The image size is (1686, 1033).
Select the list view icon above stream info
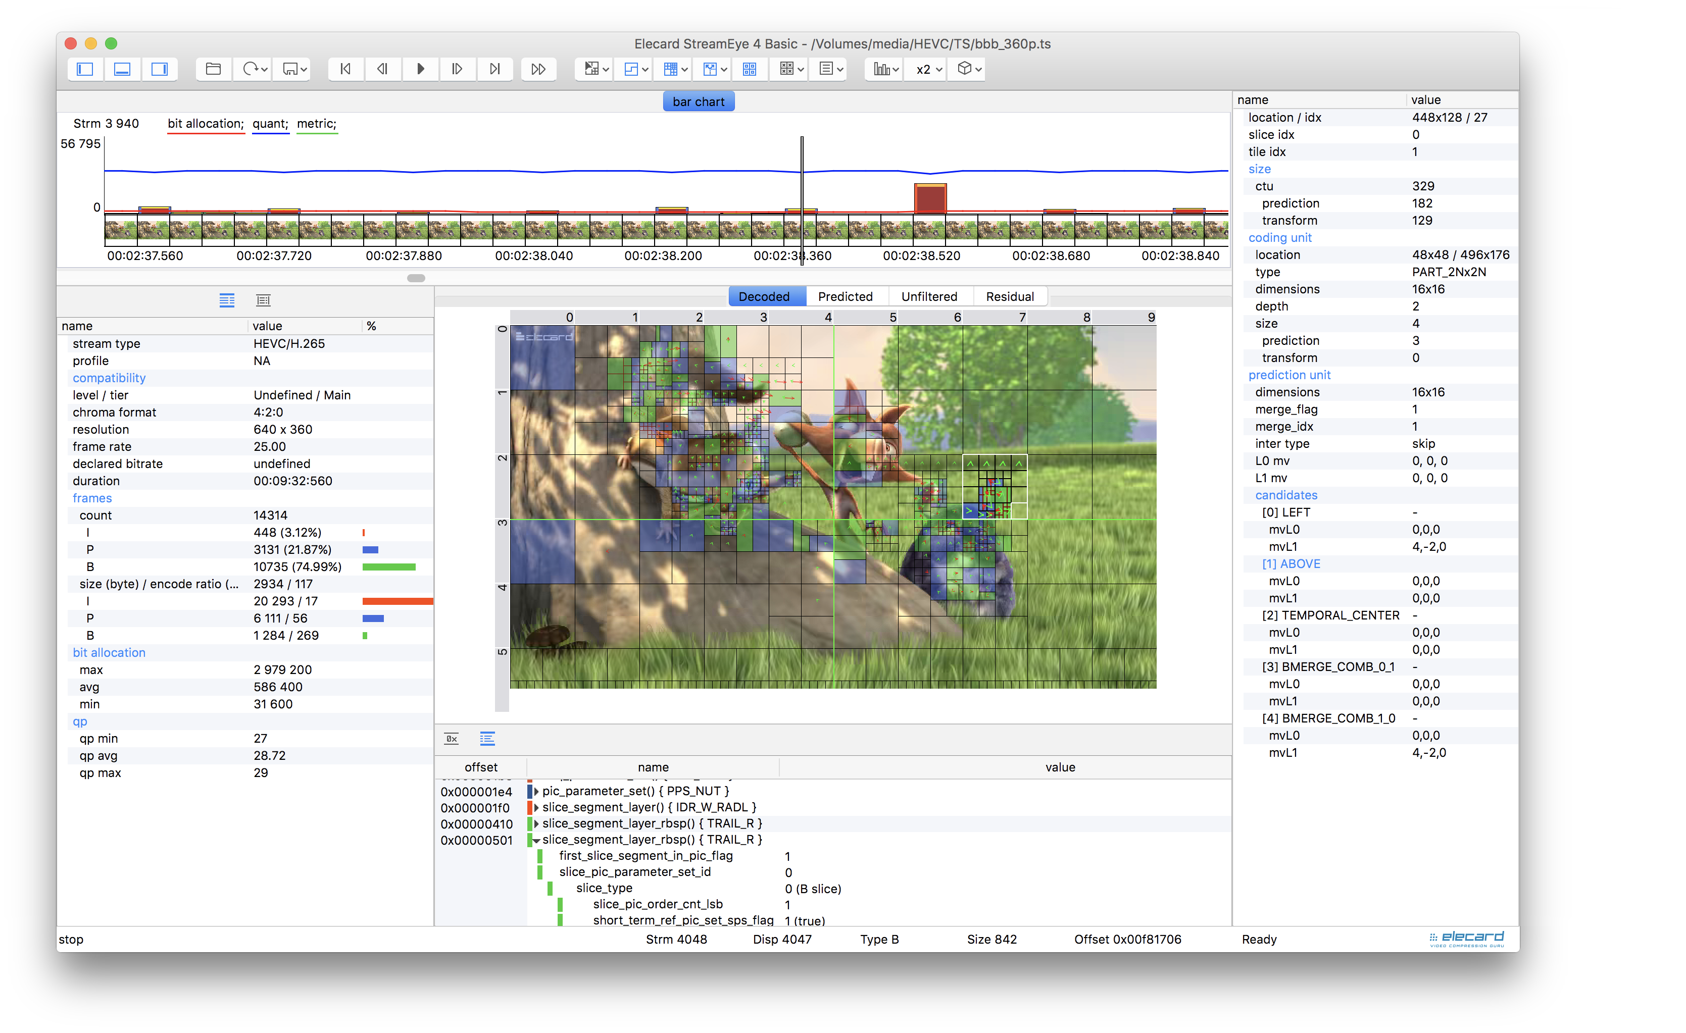226,300
